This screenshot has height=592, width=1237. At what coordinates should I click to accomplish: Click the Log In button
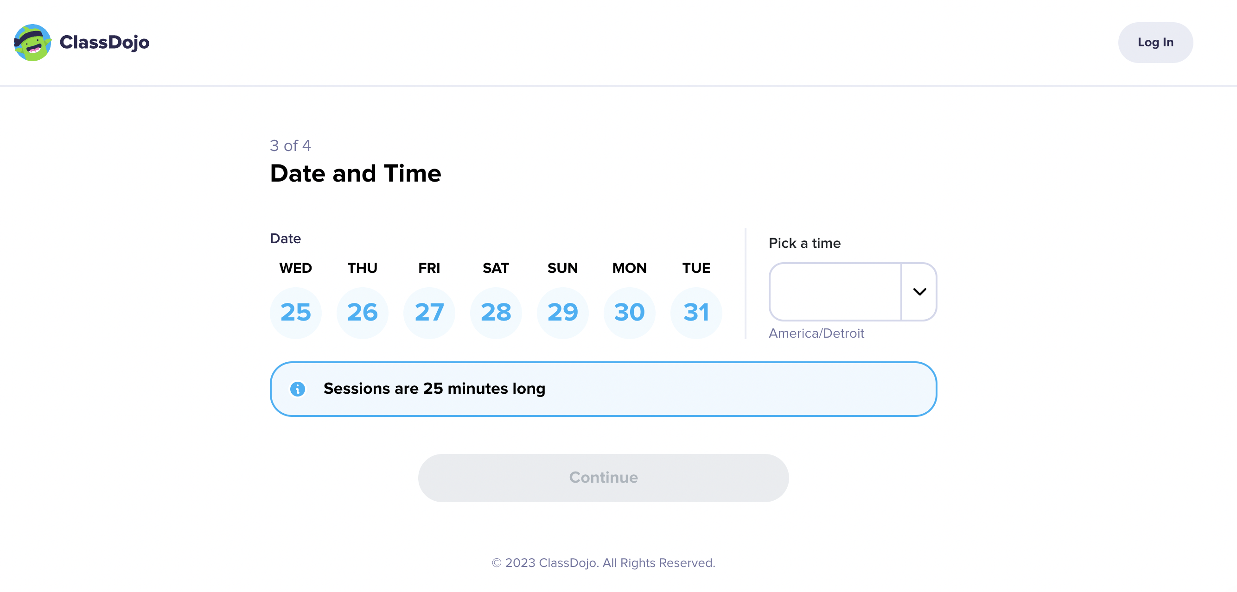coord(1155,42)
